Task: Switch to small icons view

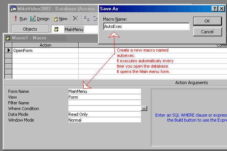Action: tap(95, 18)
